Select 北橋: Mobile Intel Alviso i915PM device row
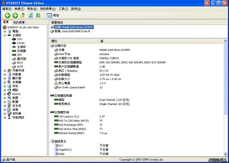The image size is (229, 163). click(x=74, y=27)
